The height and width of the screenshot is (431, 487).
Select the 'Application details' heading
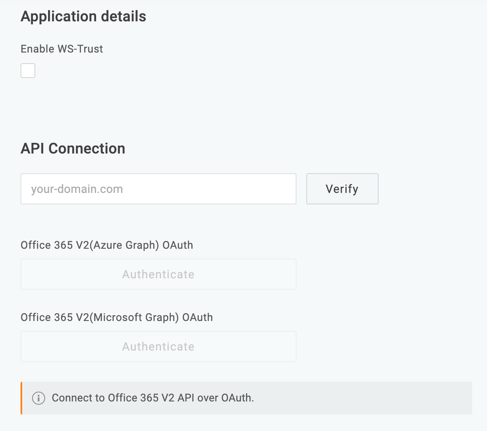coord(83,16)
